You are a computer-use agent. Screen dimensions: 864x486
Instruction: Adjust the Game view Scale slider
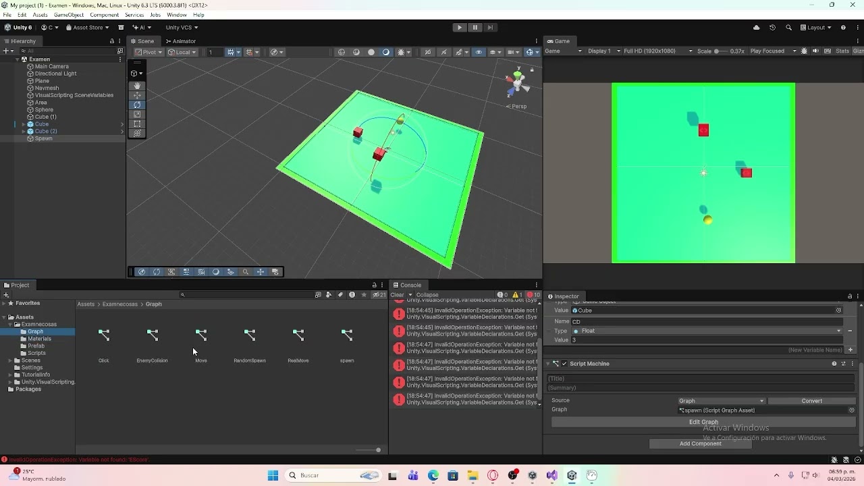(x=722, y=51)
